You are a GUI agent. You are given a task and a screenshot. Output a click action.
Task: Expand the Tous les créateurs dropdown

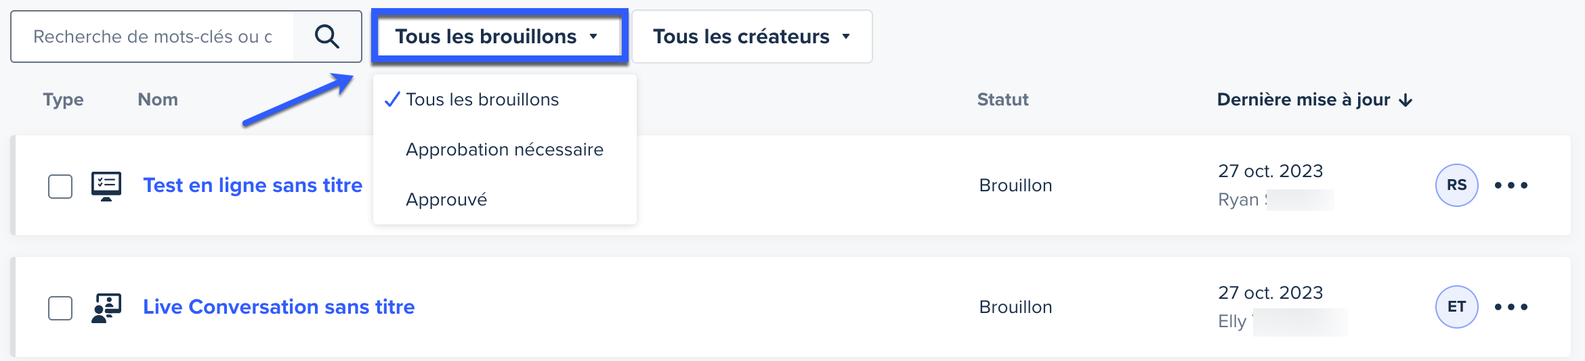752,37
